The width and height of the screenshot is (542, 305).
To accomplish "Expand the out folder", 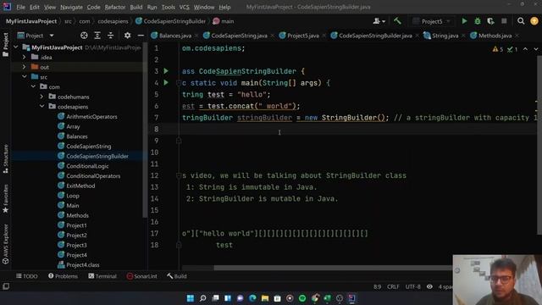I will [25, 67].
